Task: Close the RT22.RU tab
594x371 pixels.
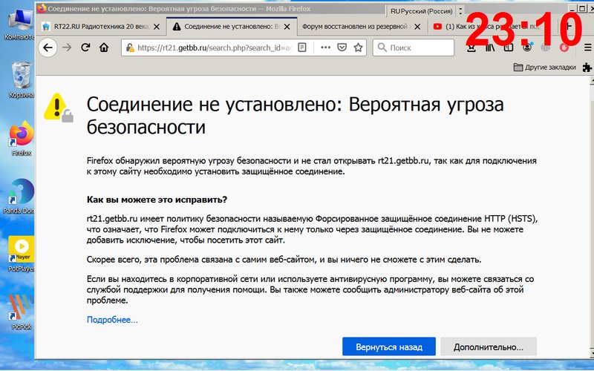Action: tap(157, 27)
